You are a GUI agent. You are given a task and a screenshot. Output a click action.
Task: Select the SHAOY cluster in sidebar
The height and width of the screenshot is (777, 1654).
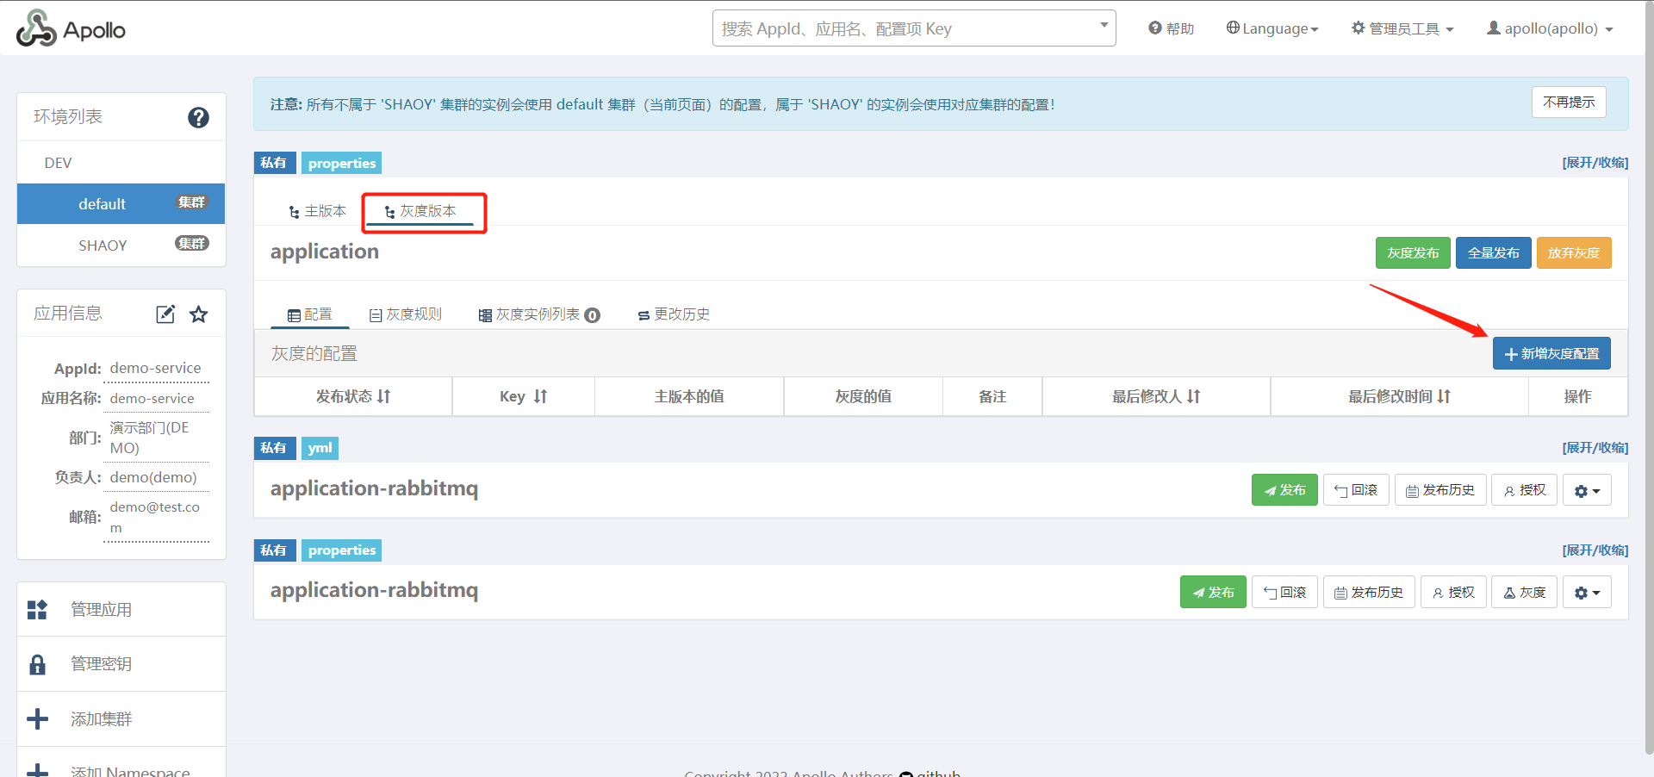click(103, 246)
